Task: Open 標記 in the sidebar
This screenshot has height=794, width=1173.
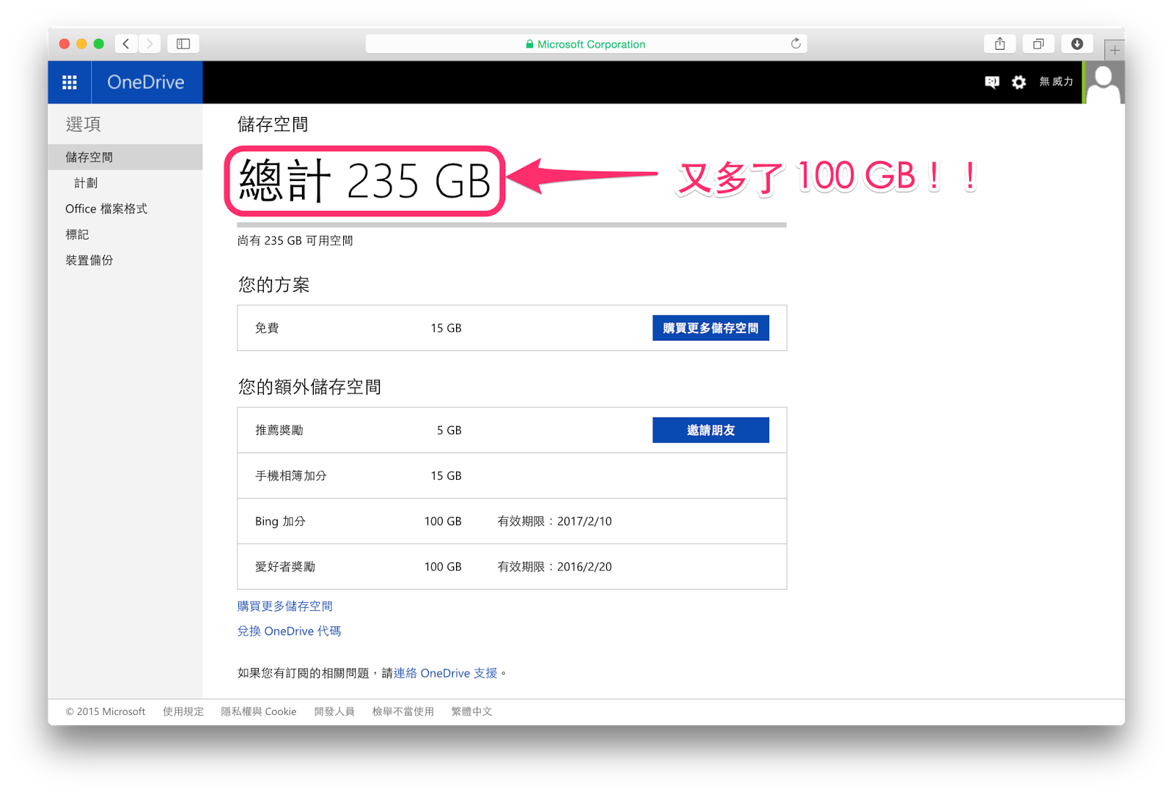Action: pos(77,234)
